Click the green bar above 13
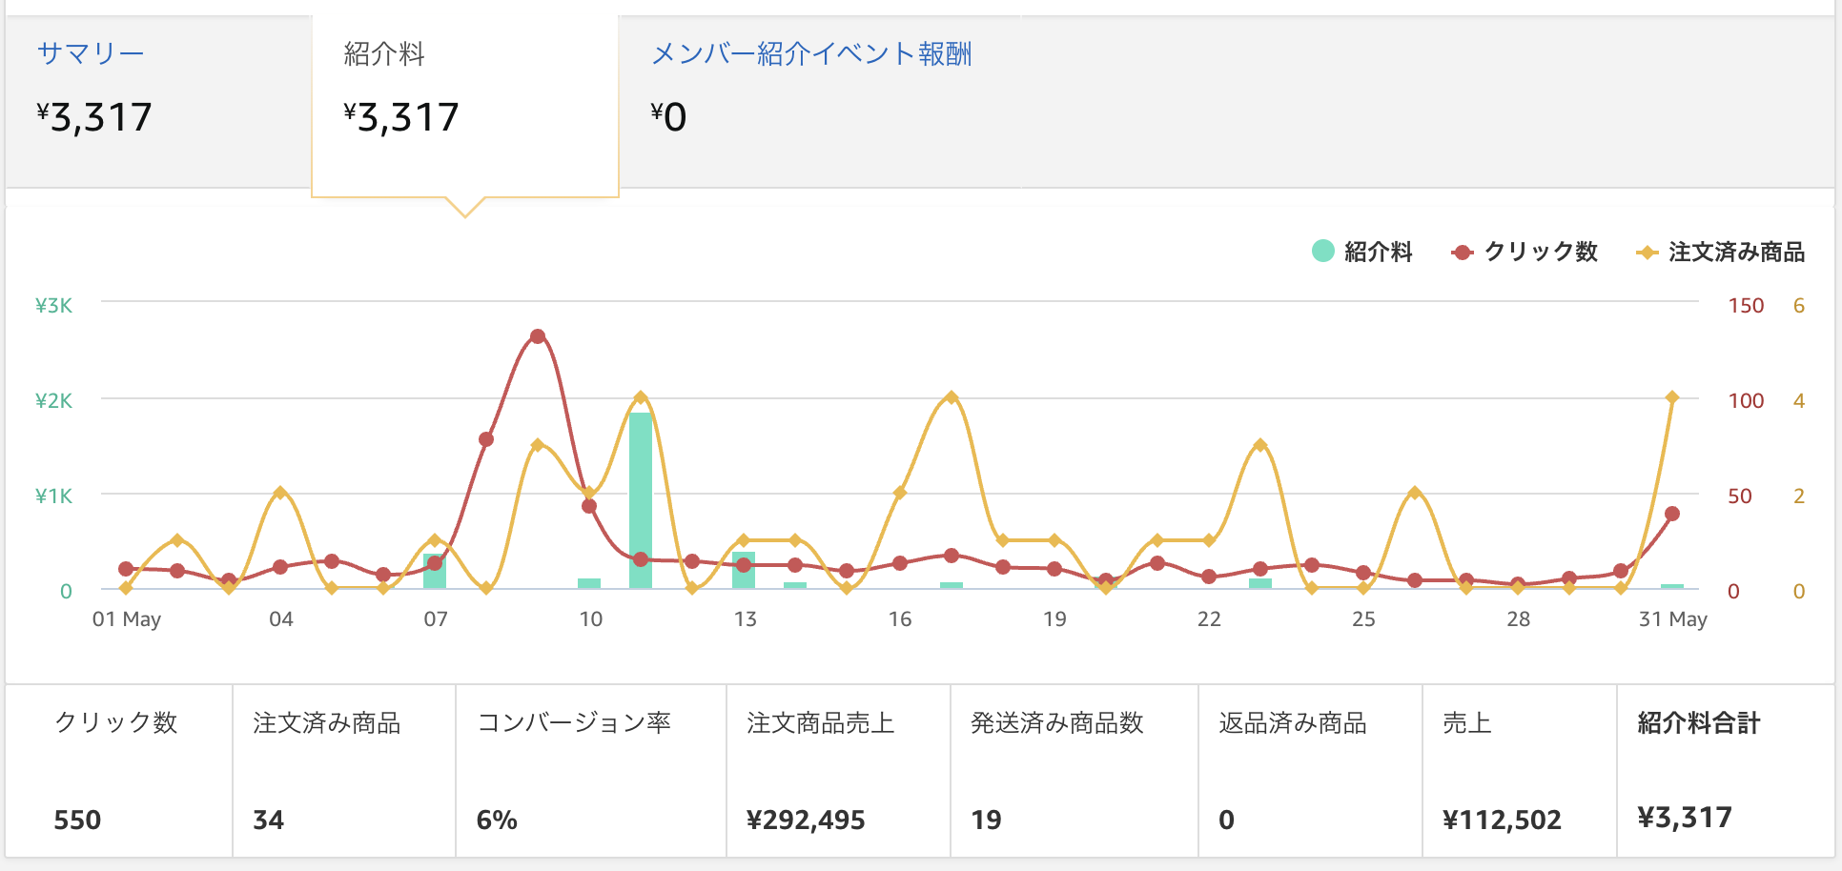1842x871 pixels. point(744,570)
